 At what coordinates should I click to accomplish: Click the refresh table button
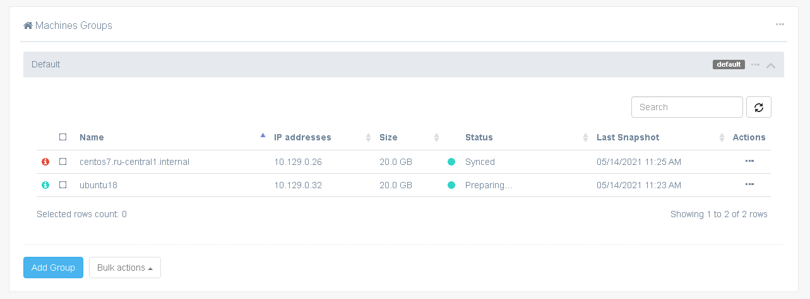coord(759,107)
